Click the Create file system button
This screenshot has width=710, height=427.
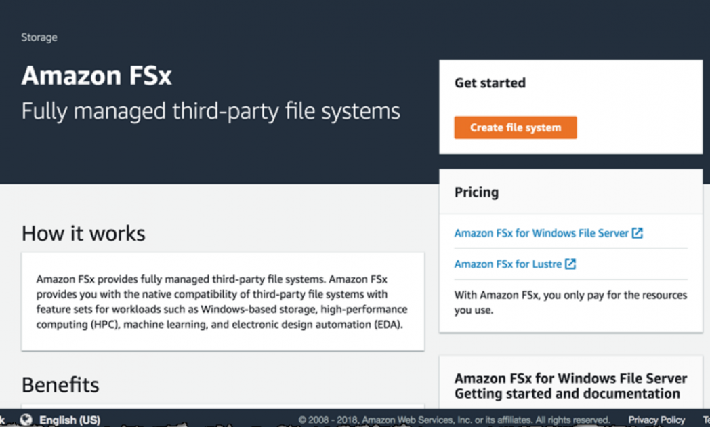click(x=515, y=127)
